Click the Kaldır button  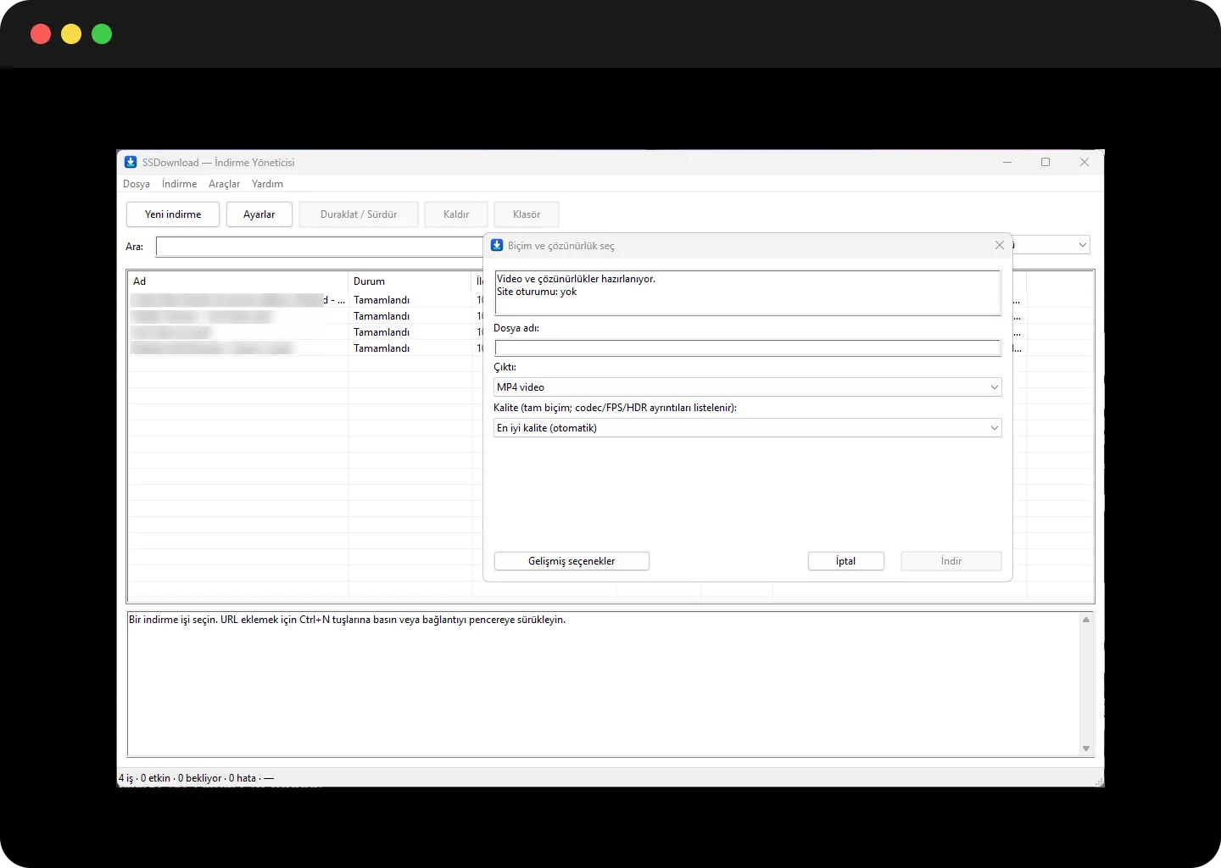tap(456, 214)
